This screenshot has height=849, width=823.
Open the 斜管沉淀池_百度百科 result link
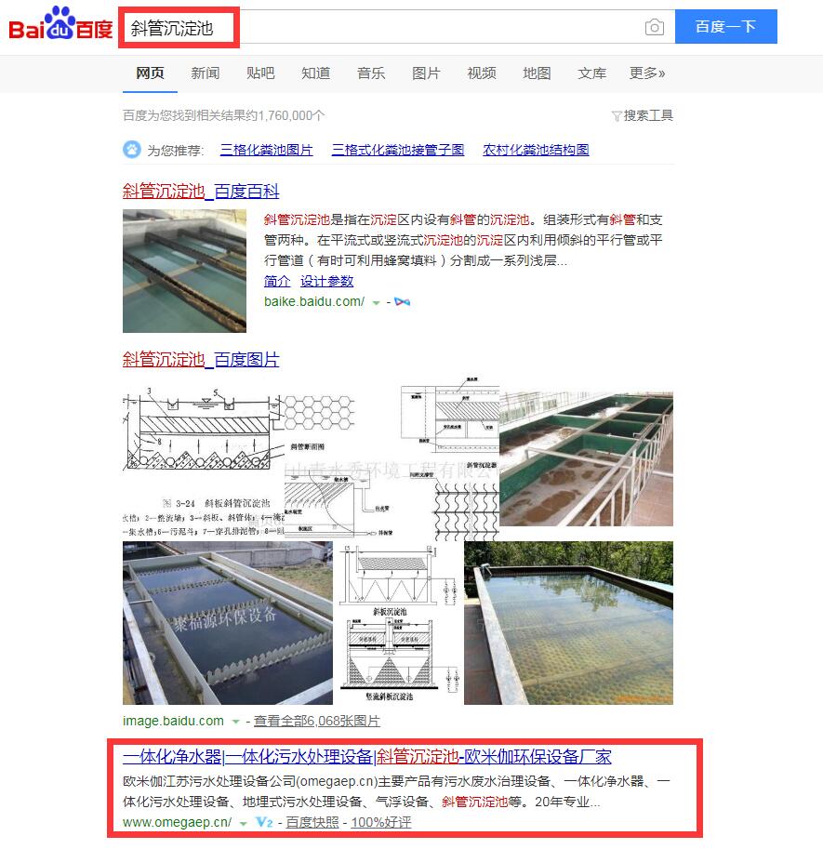click(201, 191)
